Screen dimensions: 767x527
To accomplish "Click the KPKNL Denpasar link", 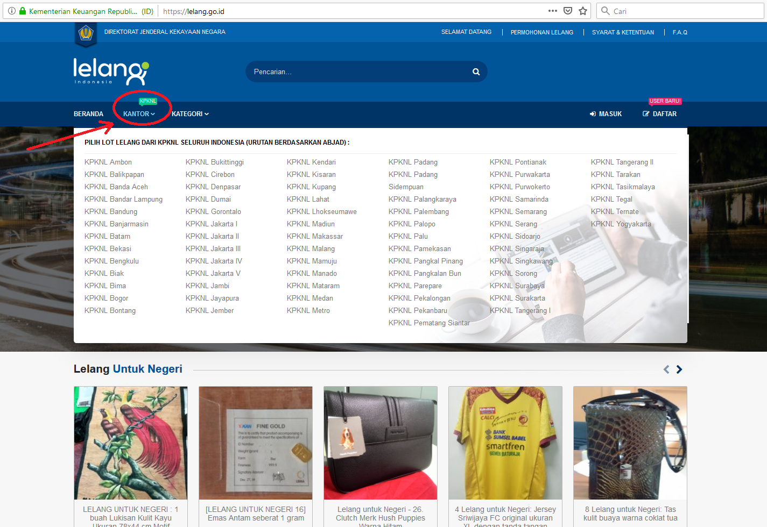I will point(213,187).
